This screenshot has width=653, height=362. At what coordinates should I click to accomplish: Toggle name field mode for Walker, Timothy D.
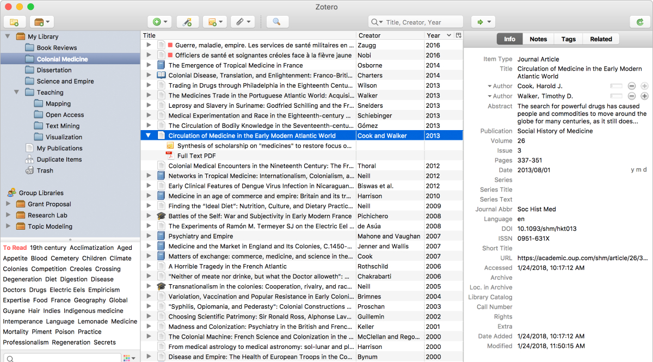coord(616,96)
